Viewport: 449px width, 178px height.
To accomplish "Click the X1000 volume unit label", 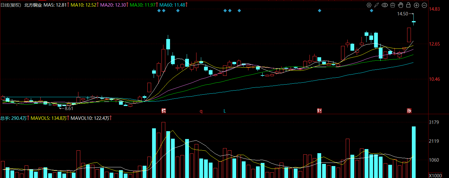I will click(435, 175).
